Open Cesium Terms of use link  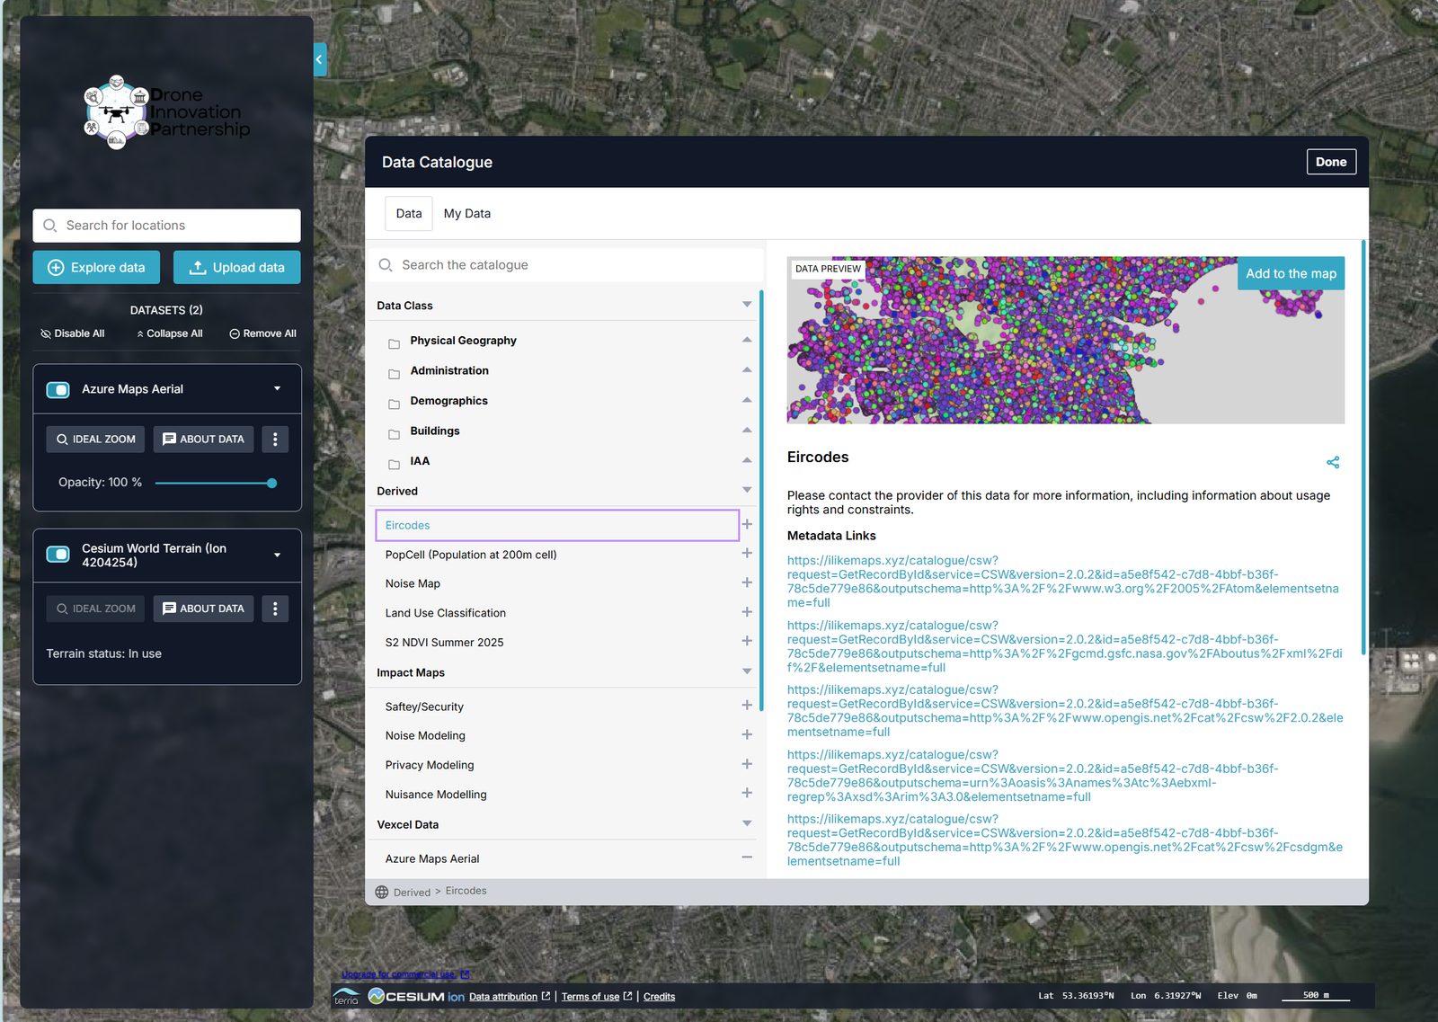(590, 997)
